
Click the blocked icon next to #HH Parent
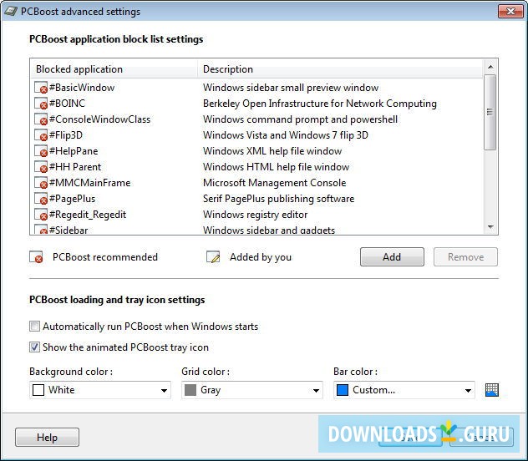pyautogui.click(x=41, y=166)
